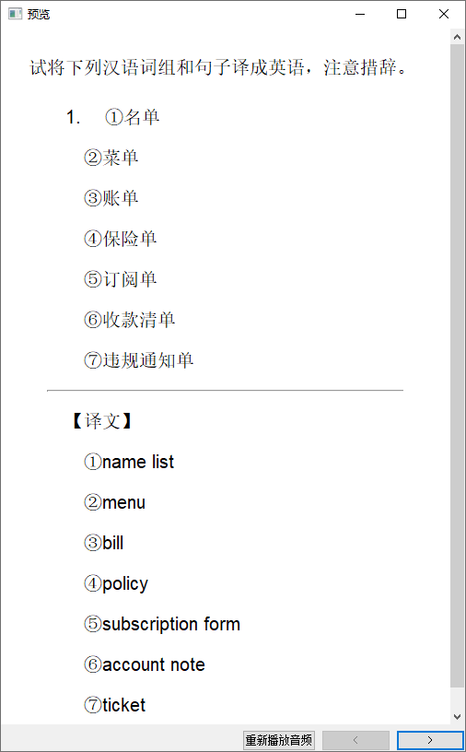Click the 违规通知单 list item
This screenshot has width=466, height=752.
[x=138, y=360]
